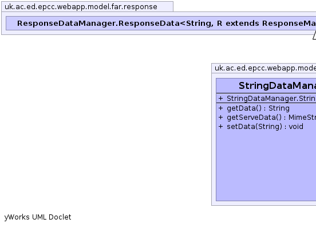The height and width of the screenshot is (227, 316).
Task: Click the StringDataMana class title
Action: [277, 86]
